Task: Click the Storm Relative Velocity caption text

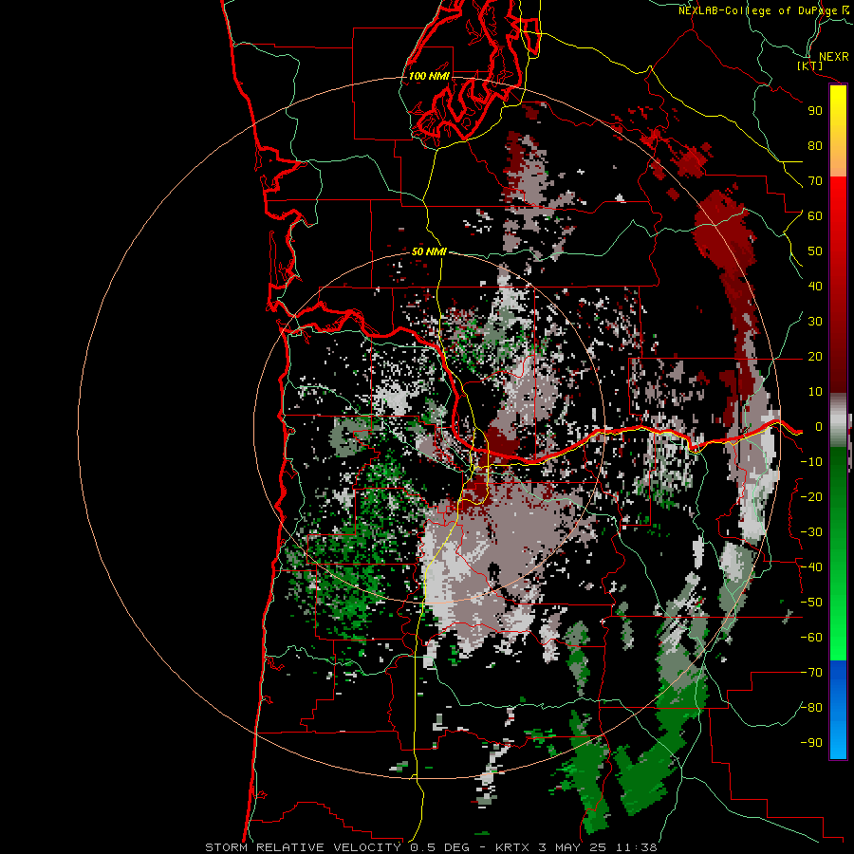Action: point(431,847)
